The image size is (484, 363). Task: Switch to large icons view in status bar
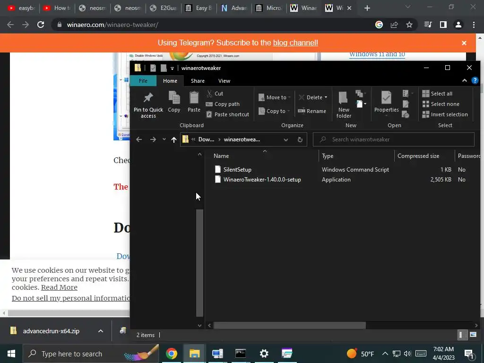pyautogui.click(x=473, y=335)
